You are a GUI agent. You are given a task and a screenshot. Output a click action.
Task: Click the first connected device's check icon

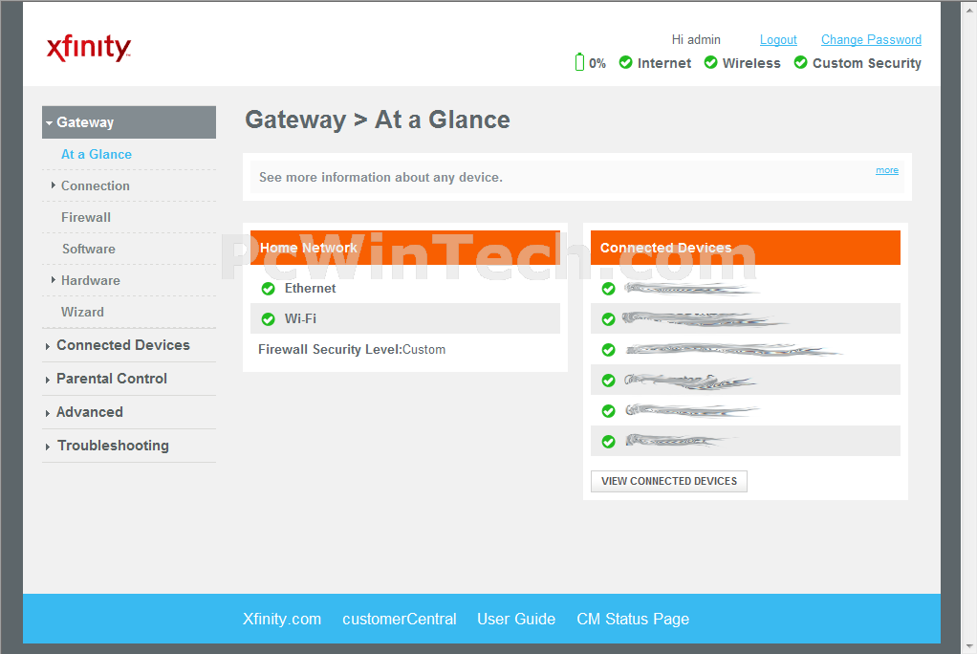tap(609, 289)
